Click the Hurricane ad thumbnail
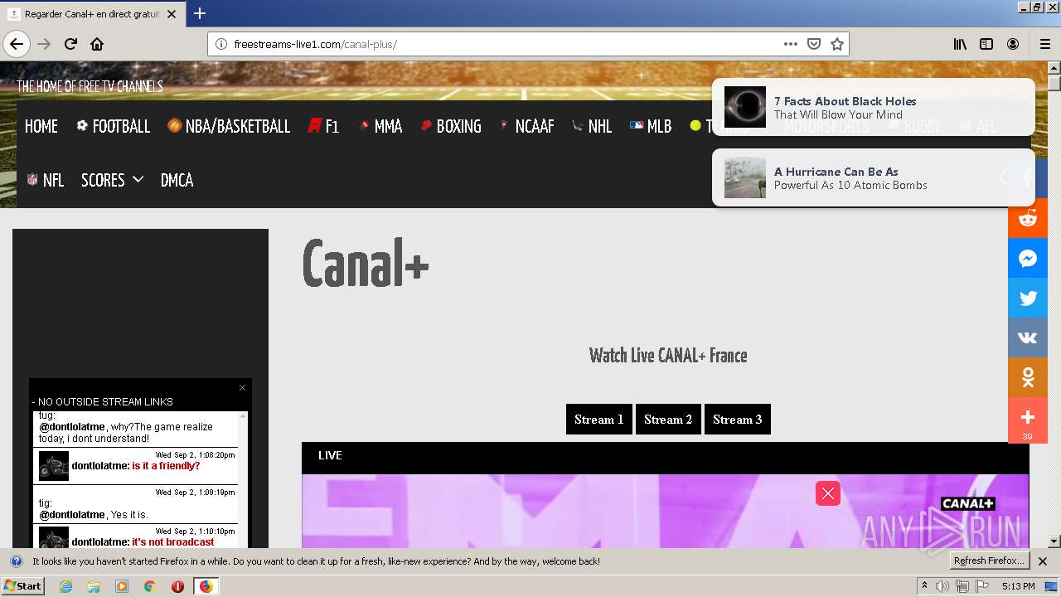The width and height of the screenshot is (1061, 597). click(x=745, y=178)
